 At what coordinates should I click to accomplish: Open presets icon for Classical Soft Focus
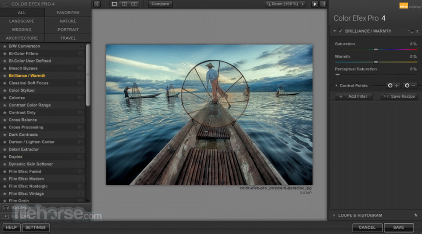point(80,83)
